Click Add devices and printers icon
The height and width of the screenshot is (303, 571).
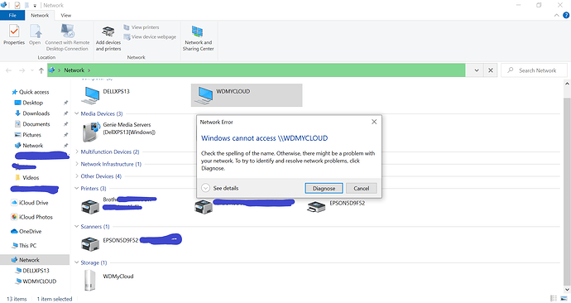[108, 31]
